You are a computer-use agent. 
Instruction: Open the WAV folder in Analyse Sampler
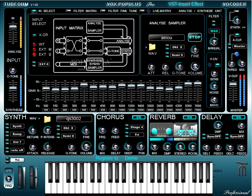(x=152, y=47)
